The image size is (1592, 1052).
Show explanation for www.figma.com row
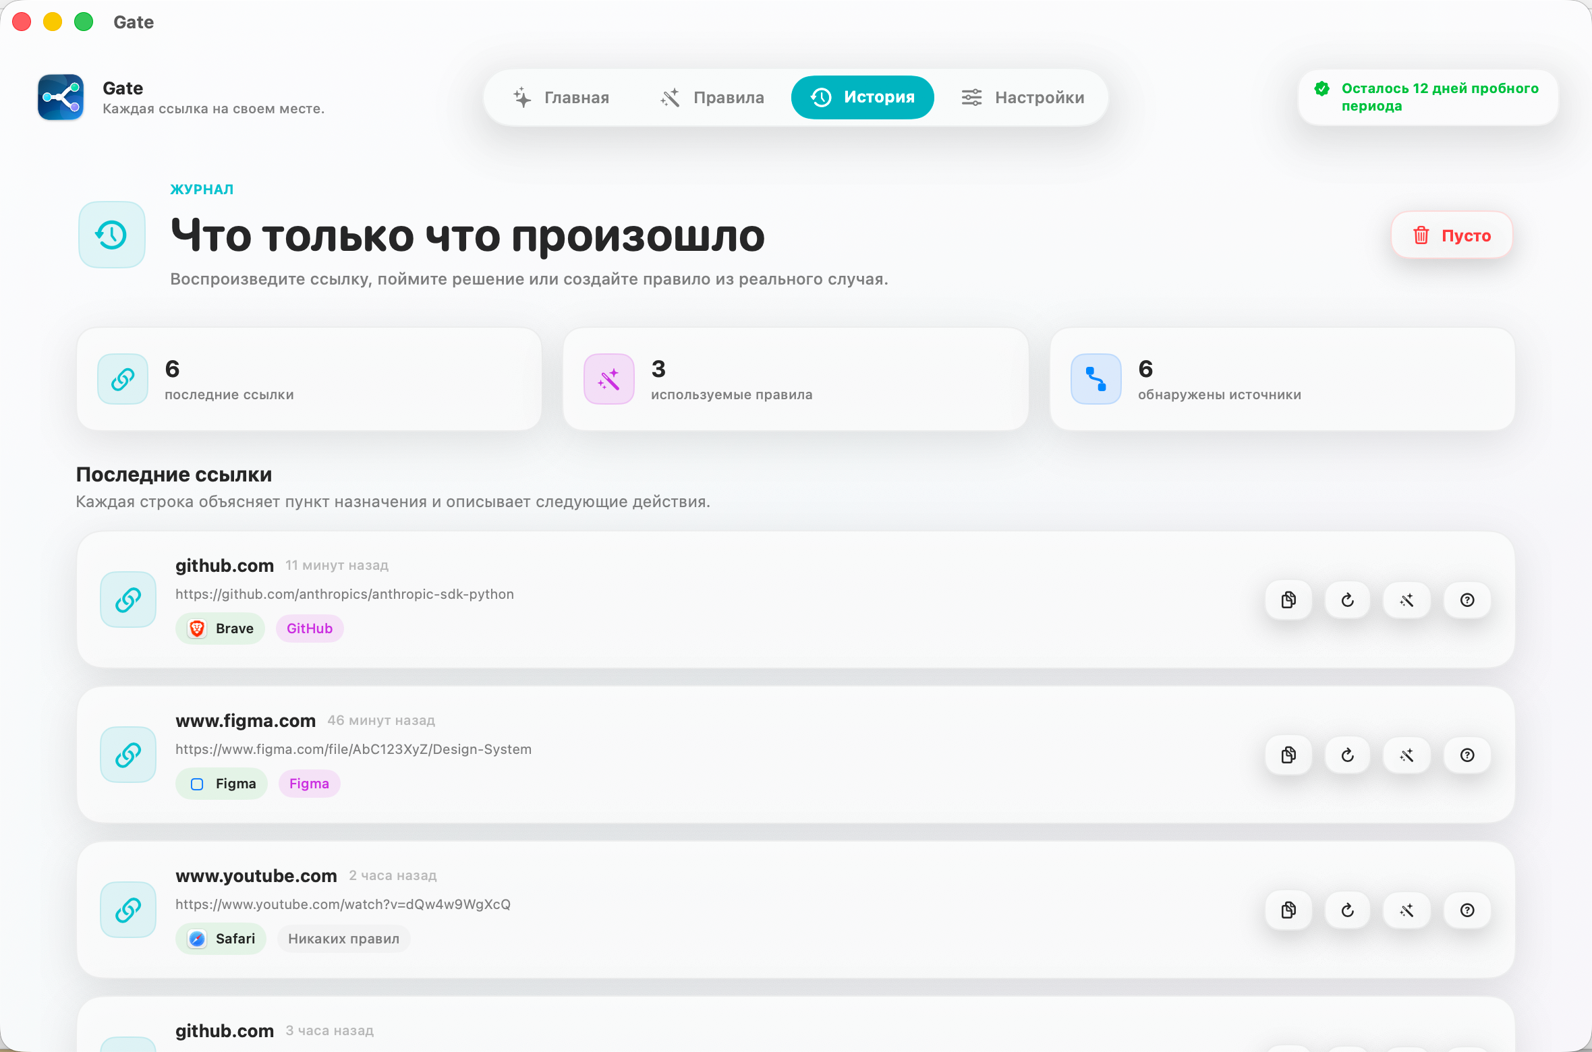pos(1467,755)
